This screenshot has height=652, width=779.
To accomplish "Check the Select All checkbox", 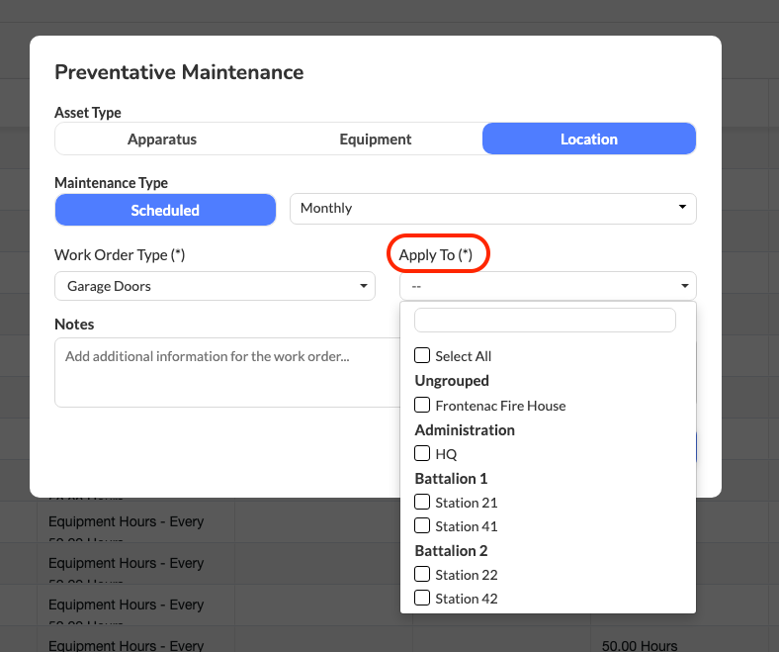I will [422, 356].
